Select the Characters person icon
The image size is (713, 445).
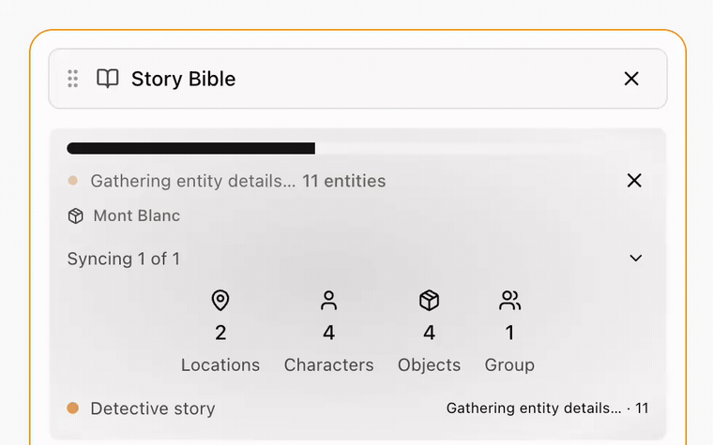328,300
